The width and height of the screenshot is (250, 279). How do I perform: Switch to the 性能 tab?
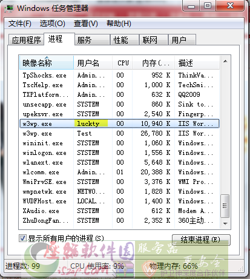[x=125, y=40]
